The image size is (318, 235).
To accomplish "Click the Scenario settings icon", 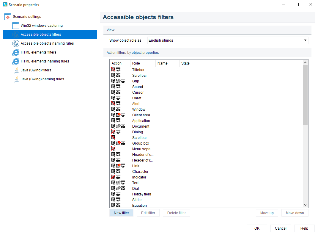I will [x=8, y=17].
